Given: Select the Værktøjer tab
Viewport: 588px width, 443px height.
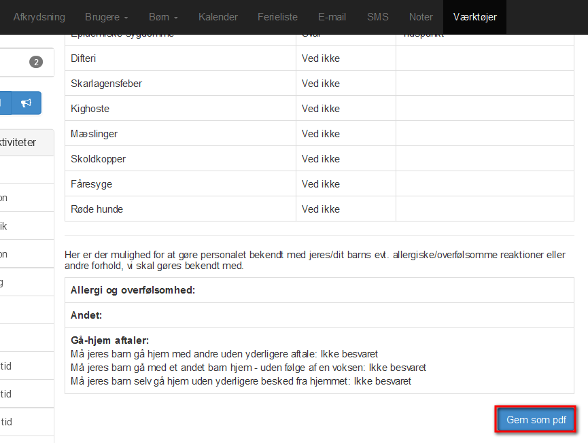Looking at the screenshot, I should pos(474,17).
